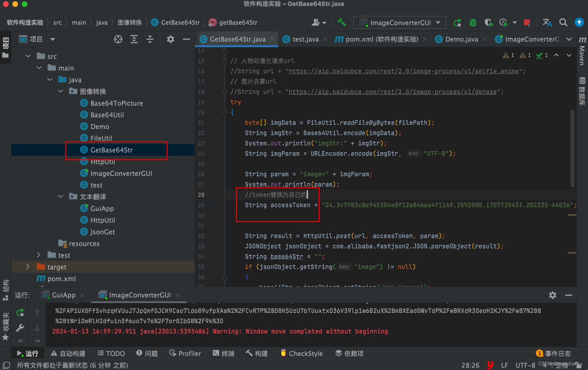Open the 项目 side tool tab
The height and width of the screenshot is (370, 588).
coord(6,48)
